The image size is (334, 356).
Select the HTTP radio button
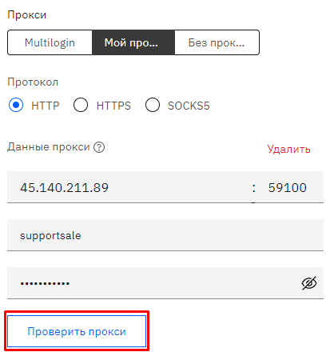pyautogui.click(x=16, y=105)
